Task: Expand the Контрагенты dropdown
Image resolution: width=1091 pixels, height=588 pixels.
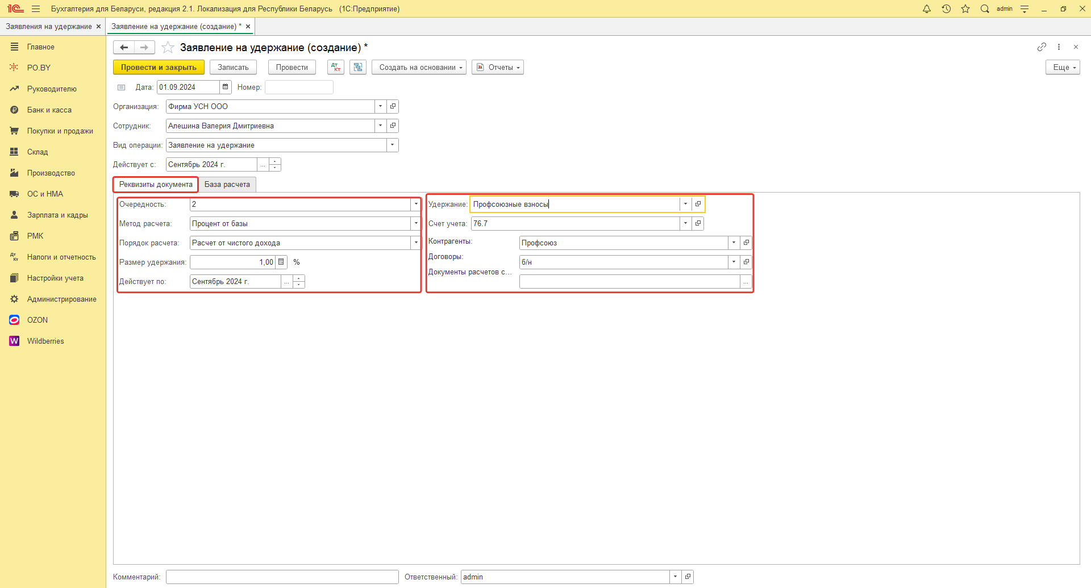Action: click(734, 243)
